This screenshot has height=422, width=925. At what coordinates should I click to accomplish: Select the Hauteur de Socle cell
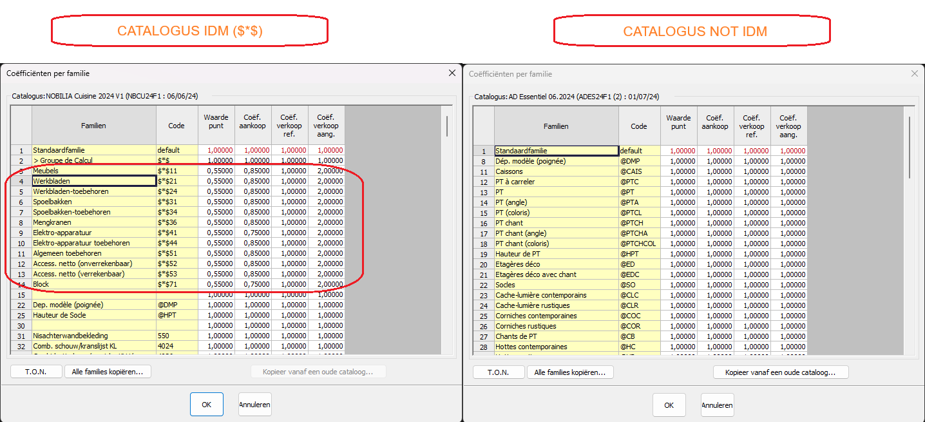94,315
